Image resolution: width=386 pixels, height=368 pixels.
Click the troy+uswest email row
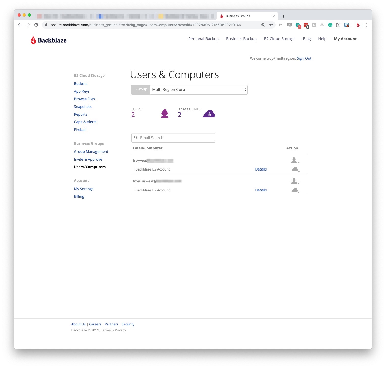pos(157,181)
